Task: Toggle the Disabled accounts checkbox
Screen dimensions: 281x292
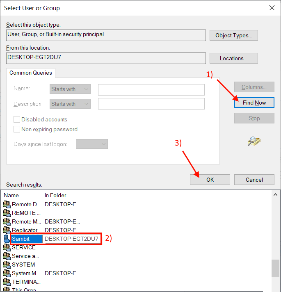Action: [x=17, y=119]
